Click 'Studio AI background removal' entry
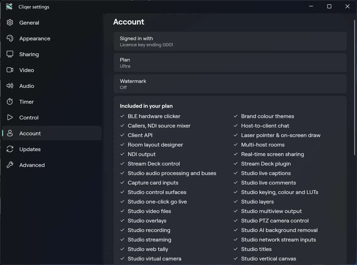Image resolution: width=357 pixels, height=265 pixels. (279, 230)
